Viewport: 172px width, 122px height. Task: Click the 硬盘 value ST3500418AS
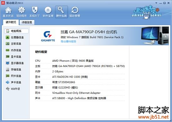click(63, 82)
